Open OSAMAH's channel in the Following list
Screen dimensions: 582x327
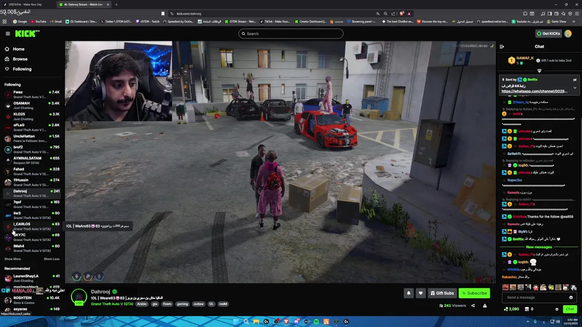[32, 105]
